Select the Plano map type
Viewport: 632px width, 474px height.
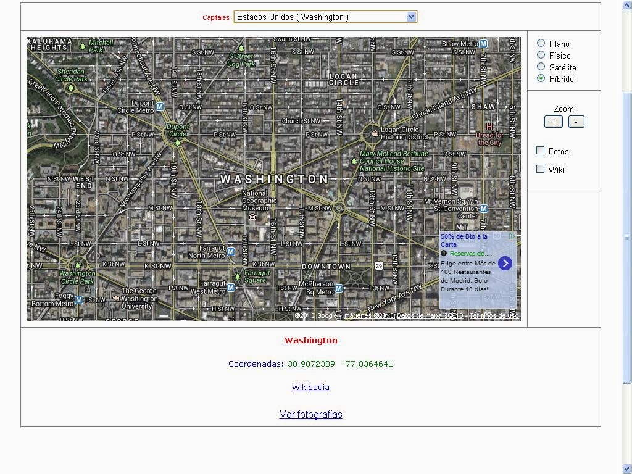tap(541, 43)
